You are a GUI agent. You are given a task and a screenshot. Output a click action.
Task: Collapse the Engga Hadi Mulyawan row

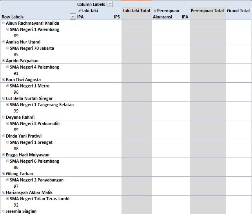coord(4,155)
